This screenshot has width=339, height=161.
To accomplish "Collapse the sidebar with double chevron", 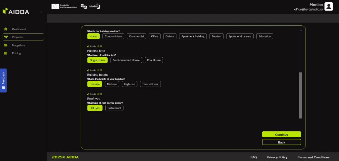I will pyautogui.click(x=41, y=12).
